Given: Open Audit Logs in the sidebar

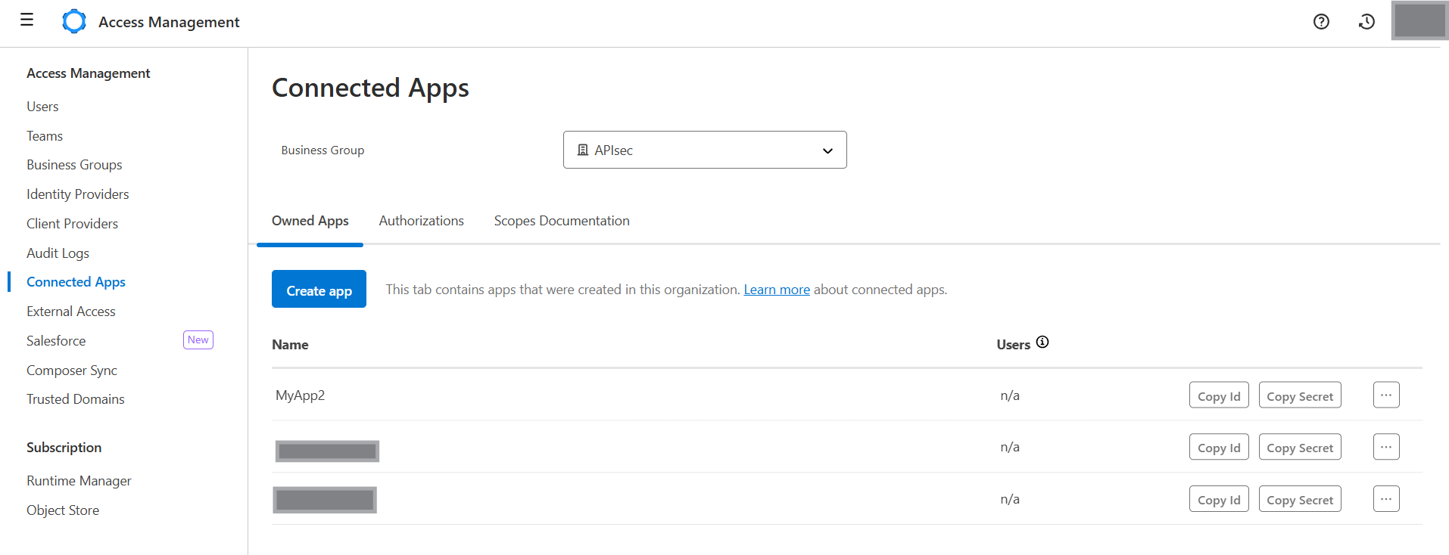Looking at the screenshot, I should click(58, 253).
